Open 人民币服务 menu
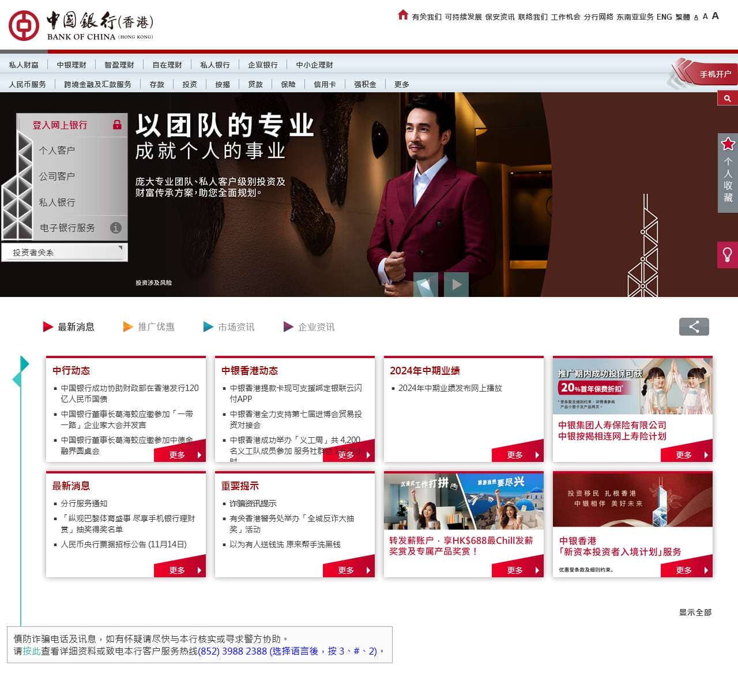 (28, 84)
